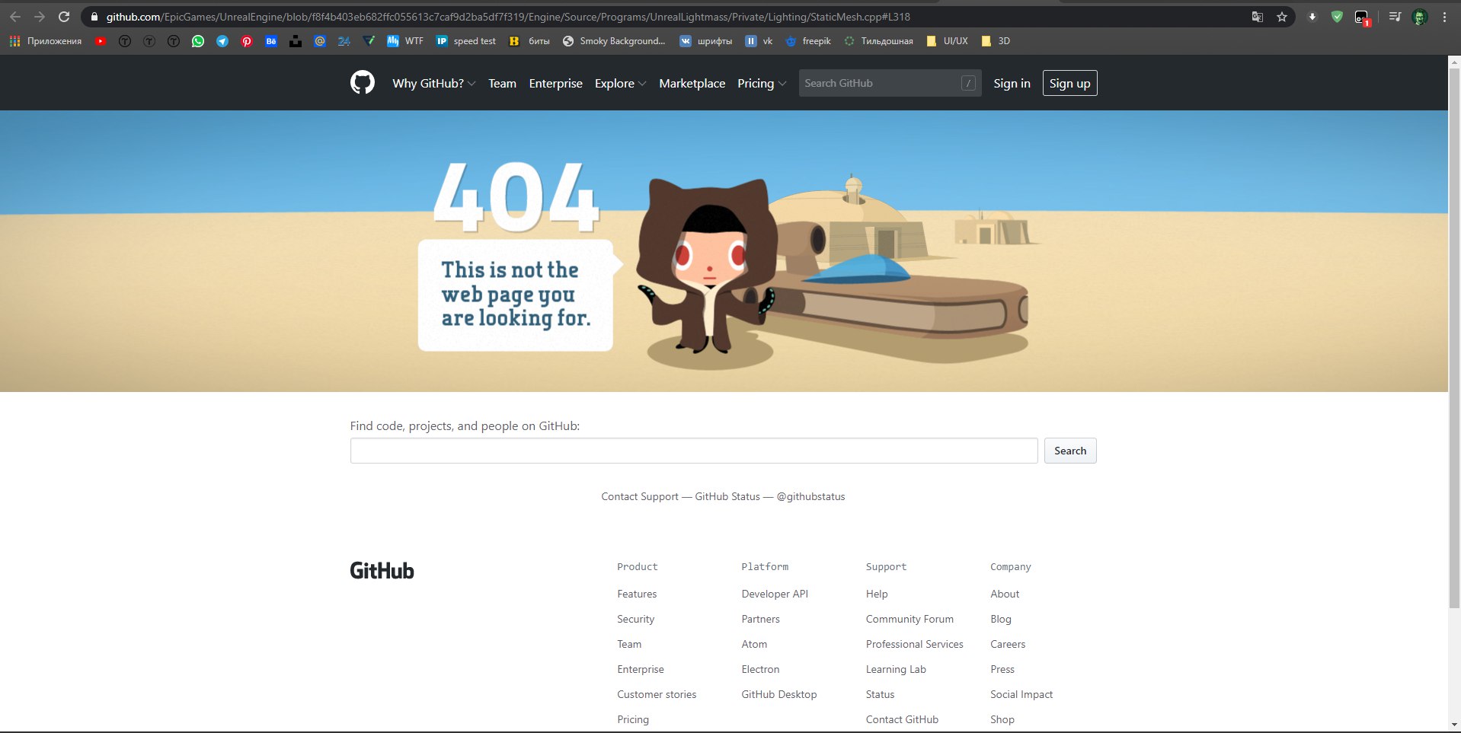Open the Приложения apps grid shortcut

46,41
